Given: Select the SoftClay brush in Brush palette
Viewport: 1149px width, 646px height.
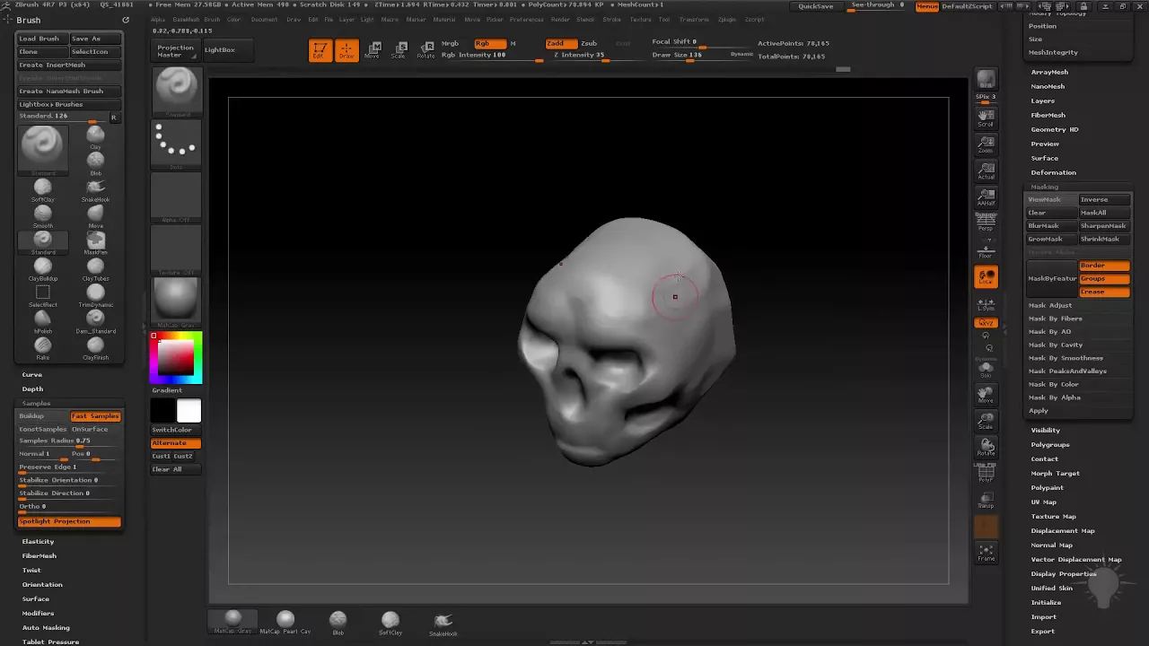Looking at the screenshot, I should coord(42,189).
